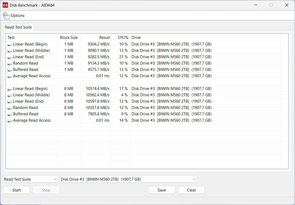Image resolution: width=295 pixels, height=205 pixels.
Task: Click the 9 % CPU value
Action: coord(124,114)
